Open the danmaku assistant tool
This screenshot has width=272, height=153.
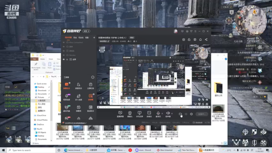(66, 86)
